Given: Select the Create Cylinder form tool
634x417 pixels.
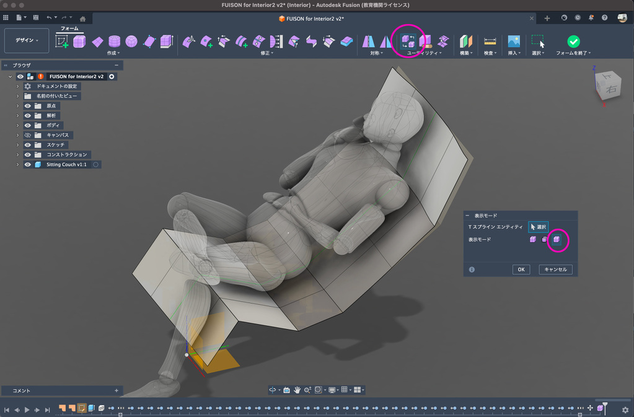Looking at the screenshot, I should [x=114, y=42].
